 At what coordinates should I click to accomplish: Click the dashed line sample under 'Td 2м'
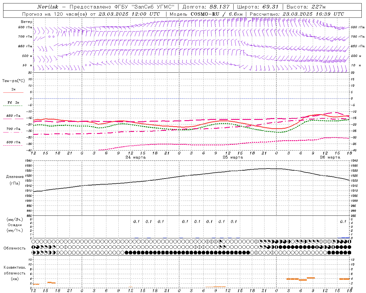(13, 106)
